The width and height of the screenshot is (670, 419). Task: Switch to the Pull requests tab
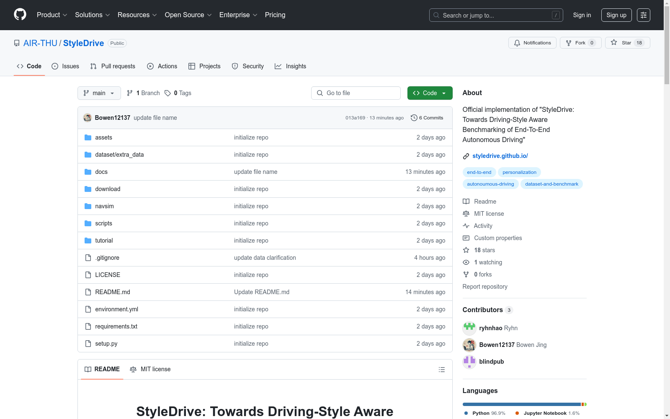pyautogui.click(x=113, y=66)
